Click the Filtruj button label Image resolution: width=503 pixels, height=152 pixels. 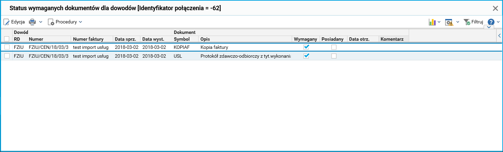tap(477, 22)
